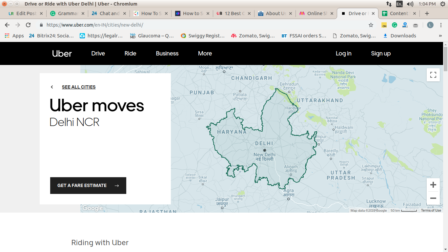This screenshot has height=252, width=448.
Task: Open the 'Swiggy Regist...' bookmark
Action: (203, 36)
